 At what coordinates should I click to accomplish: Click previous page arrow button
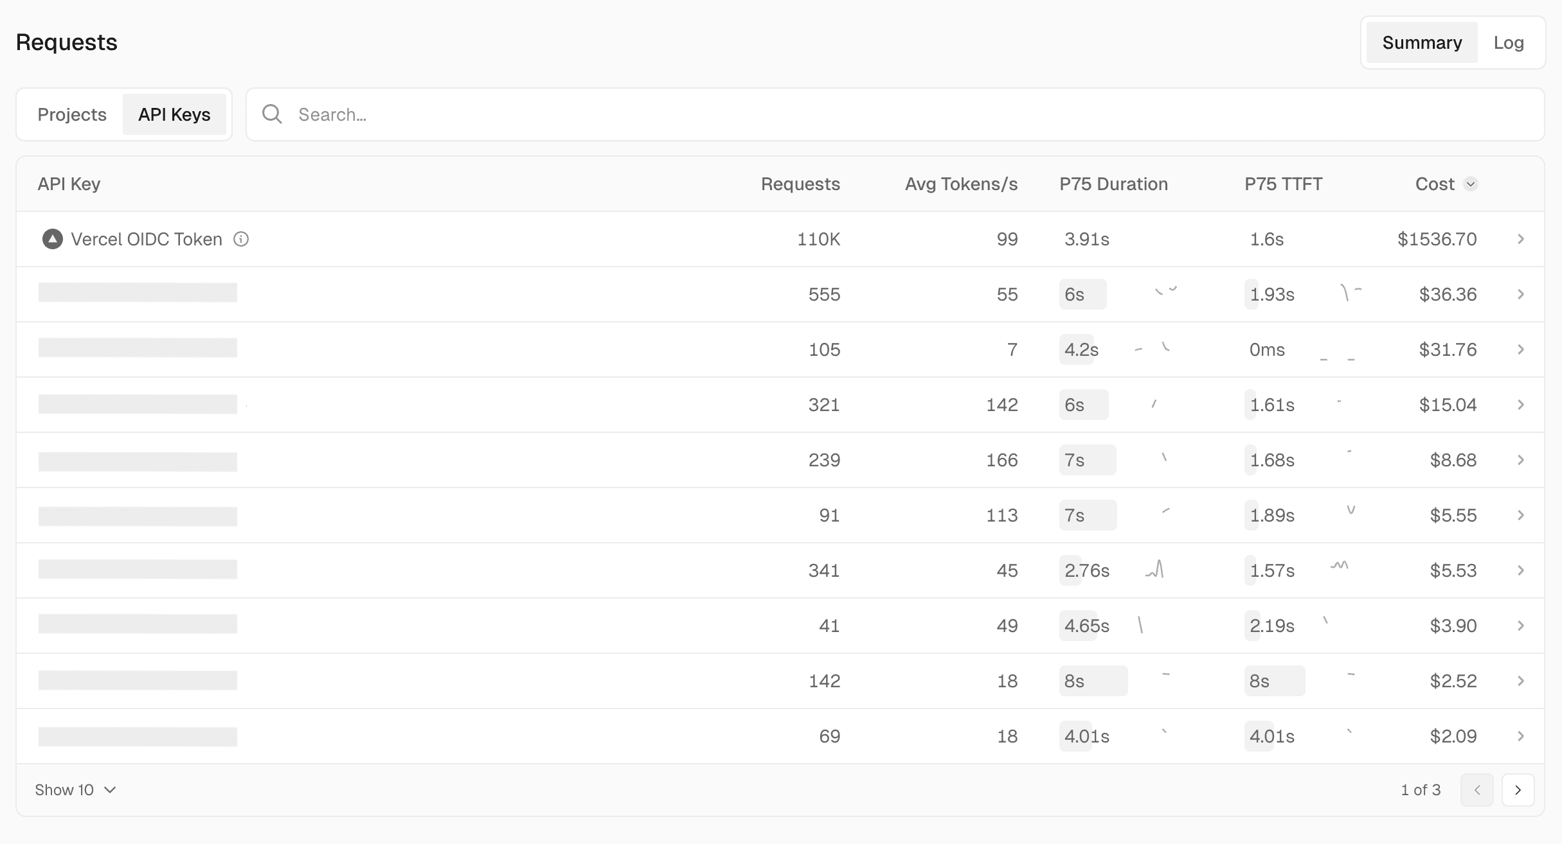click(1477, 790)
